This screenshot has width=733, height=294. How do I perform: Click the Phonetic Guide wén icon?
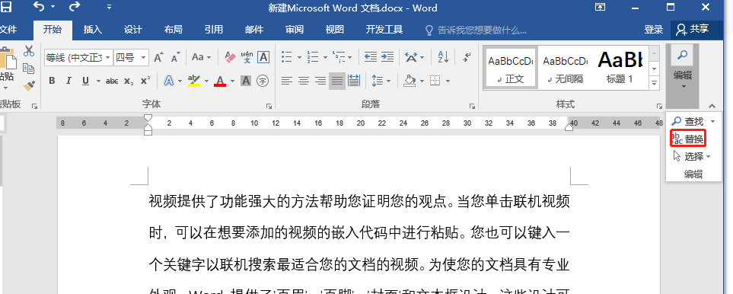[x=247, y=57]
